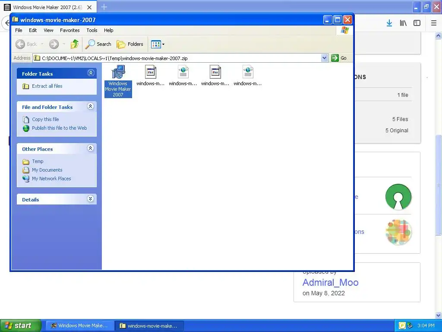Click Copy this file

pos(45,119)
